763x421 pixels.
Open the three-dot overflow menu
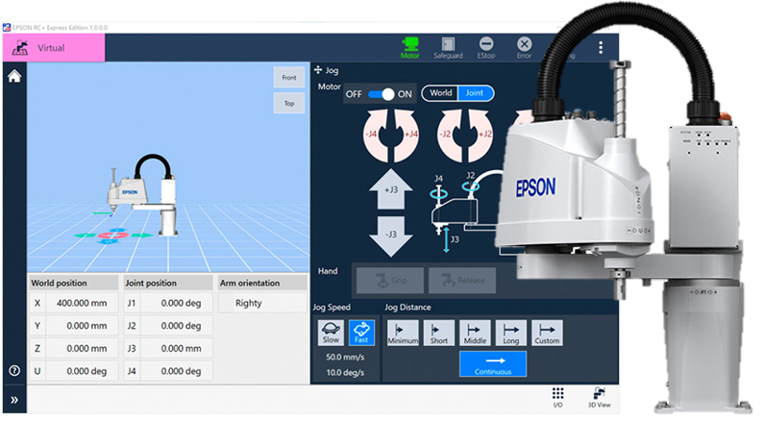tap(602, 47)
